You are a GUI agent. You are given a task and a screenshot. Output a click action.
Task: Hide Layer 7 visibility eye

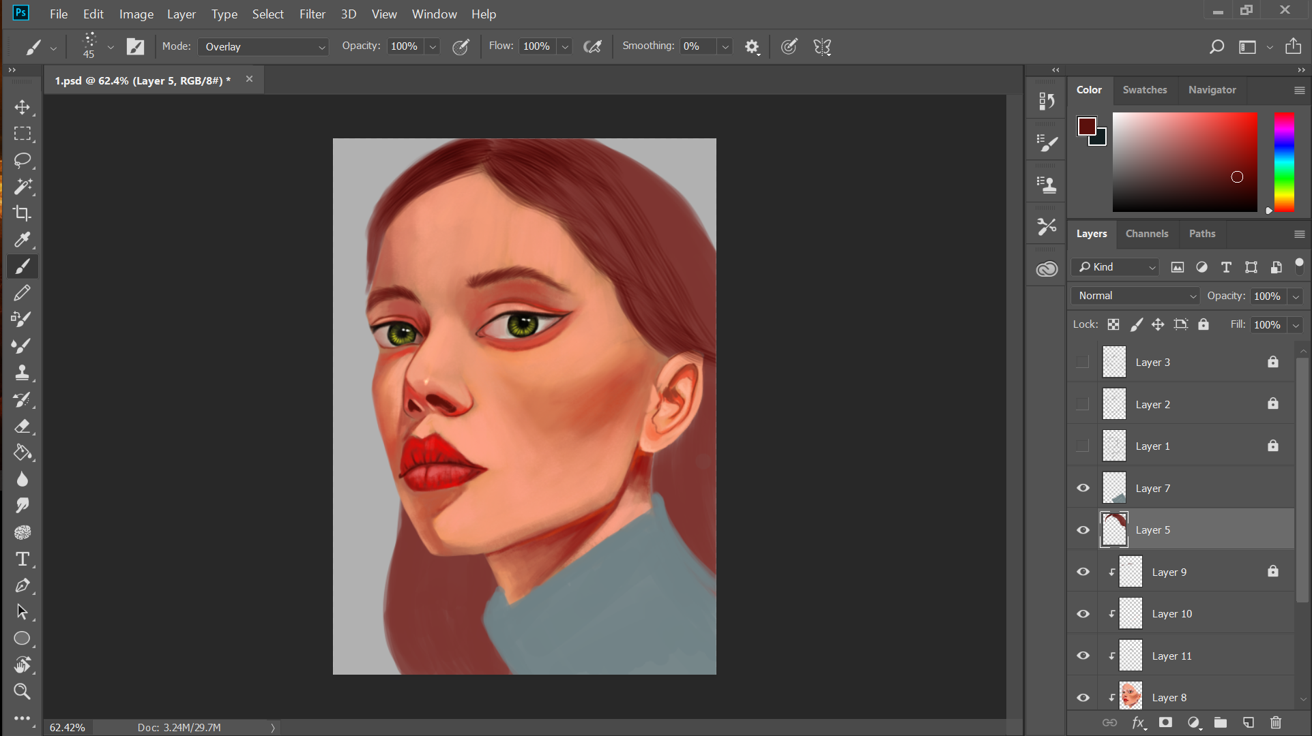[x=1083, y=488]
